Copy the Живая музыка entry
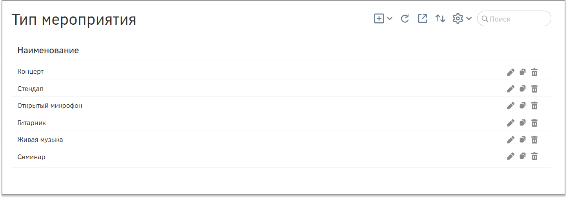The width and height of the screenshot is (567, 198). click(x=522, y=140)
